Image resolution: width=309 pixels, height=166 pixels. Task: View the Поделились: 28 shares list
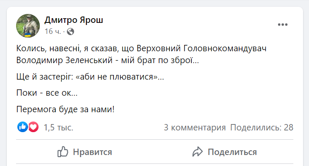[262, 127]
